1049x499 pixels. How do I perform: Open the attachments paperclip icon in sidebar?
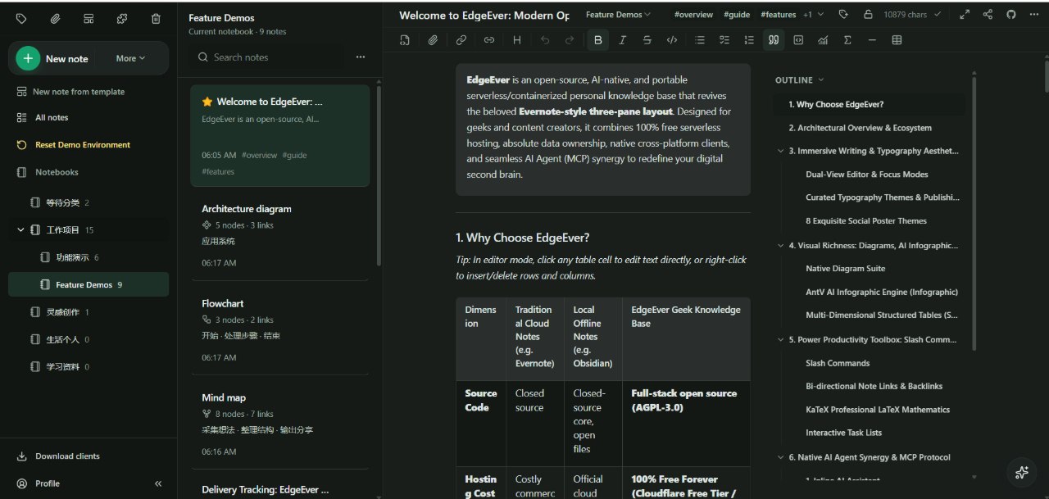point(56,18)
